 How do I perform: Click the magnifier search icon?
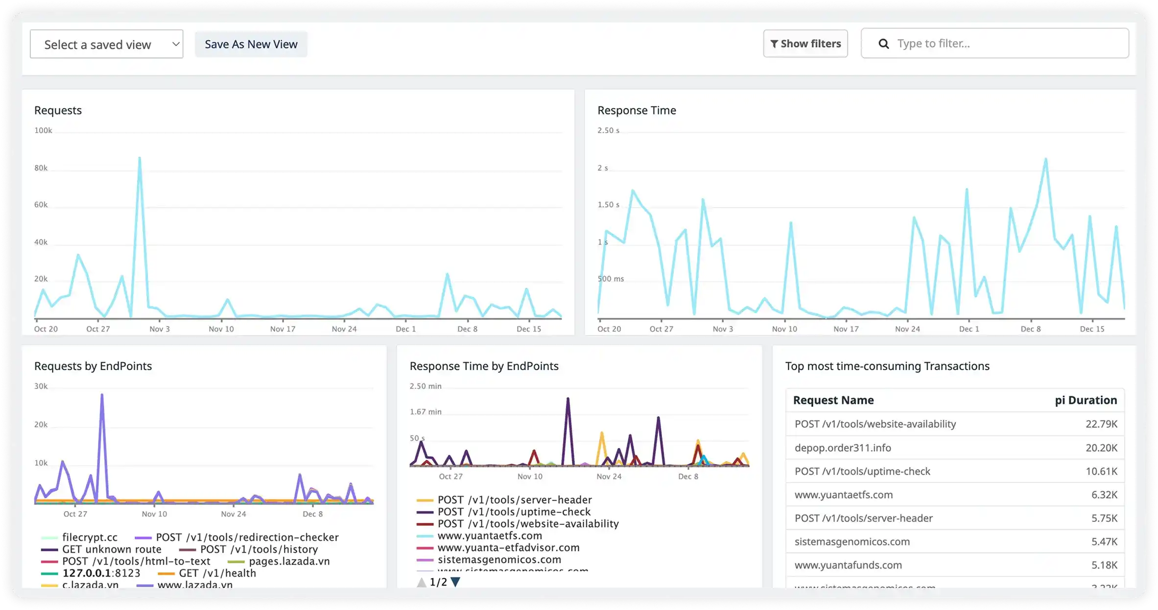883,44
